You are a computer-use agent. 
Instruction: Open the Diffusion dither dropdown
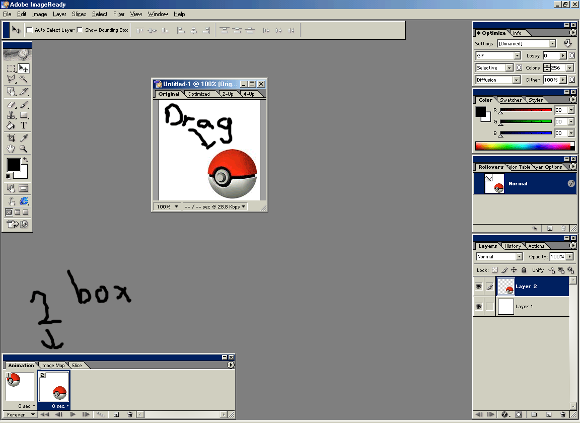click(x=517, y=80)
